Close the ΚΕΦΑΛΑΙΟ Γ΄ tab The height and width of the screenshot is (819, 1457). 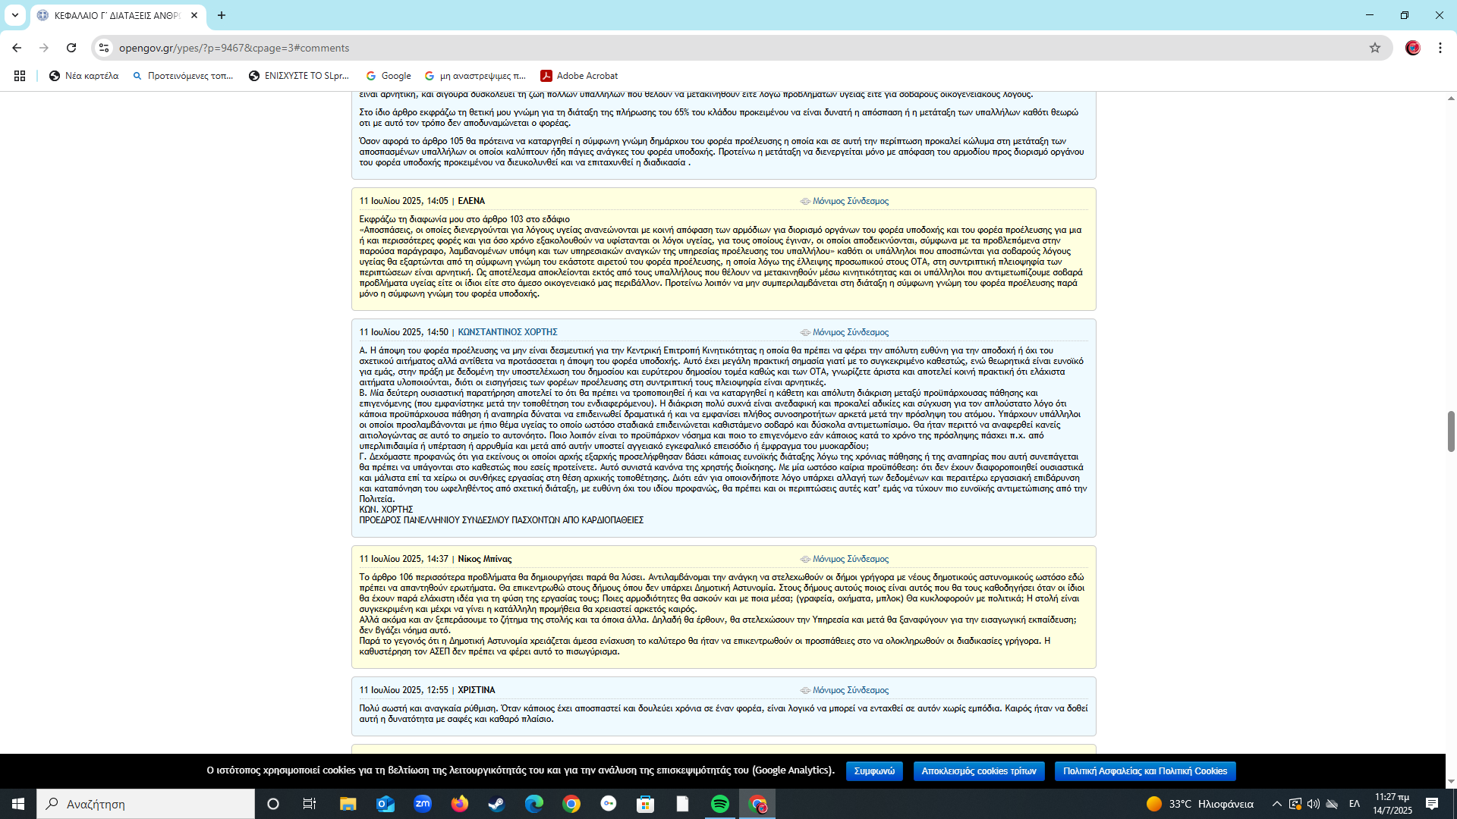point(194,15)
